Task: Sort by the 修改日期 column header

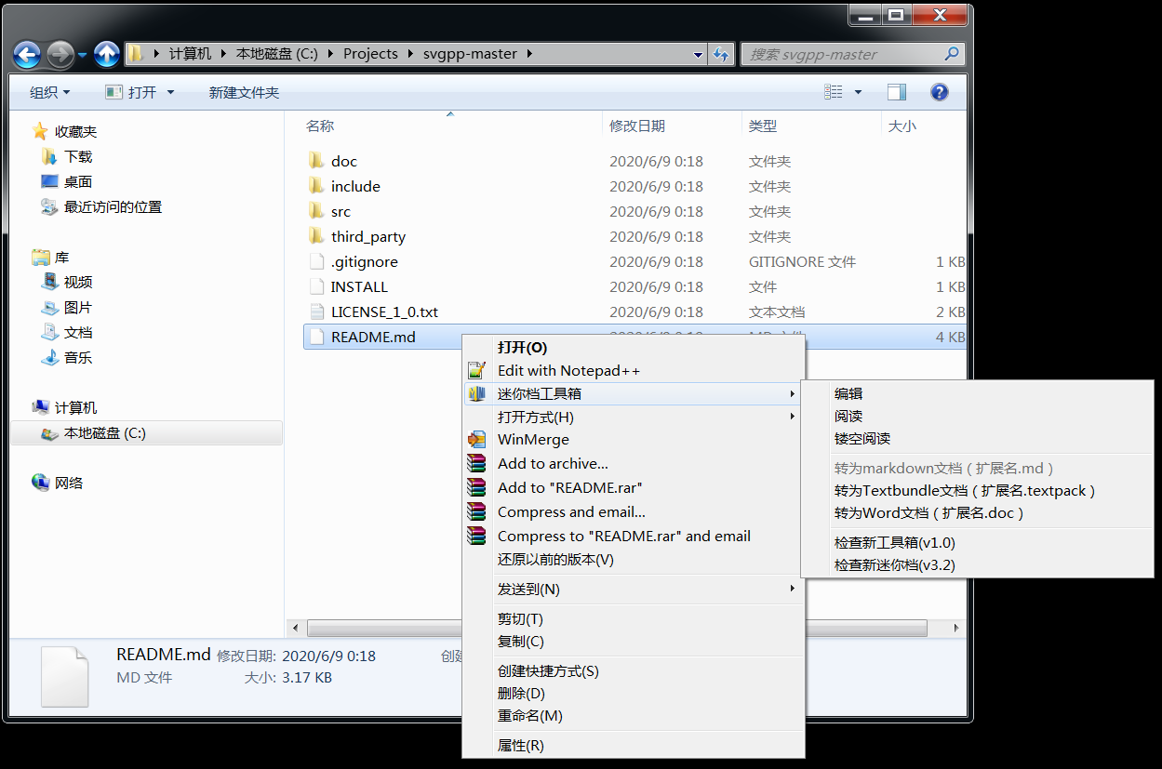Action: tap(637, 126)
